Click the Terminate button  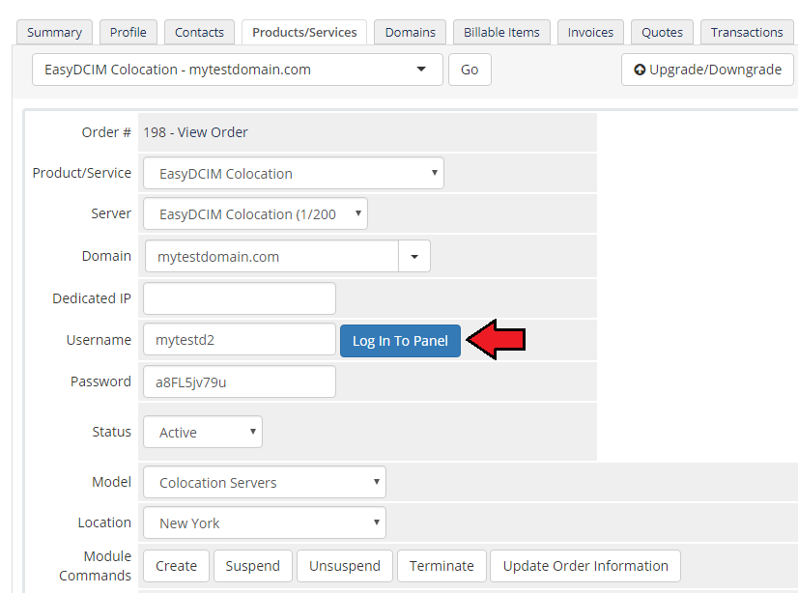(x=442, y=566)
